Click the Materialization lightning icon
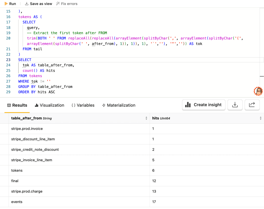Viewport: 264px width, 209px height. pos(104,105)
